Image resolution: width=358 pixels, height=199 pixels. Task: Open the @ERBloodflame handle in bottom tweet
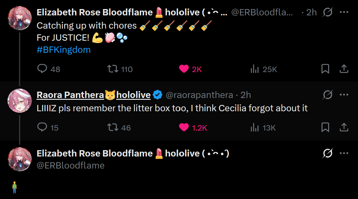(x=71, y=166)
